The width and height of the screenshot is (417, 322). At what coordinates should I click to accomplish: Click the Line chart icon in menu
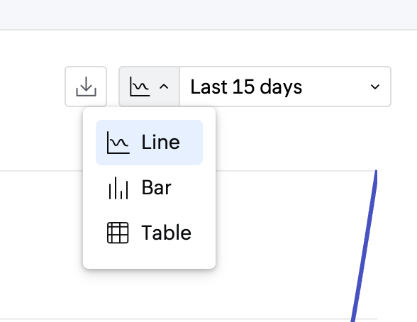pos(118,143)
